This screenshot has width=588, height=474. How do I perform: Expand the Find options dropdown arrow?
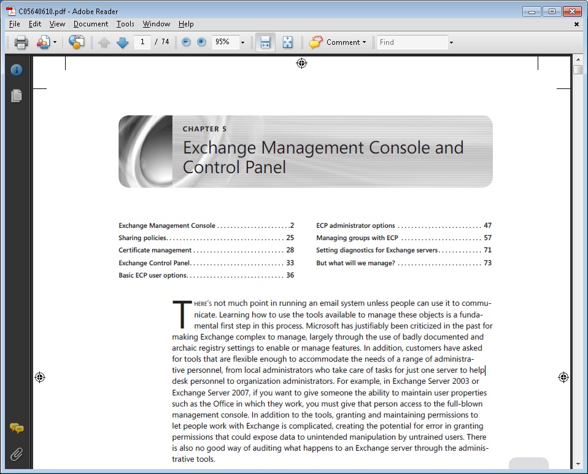[451, 42]
